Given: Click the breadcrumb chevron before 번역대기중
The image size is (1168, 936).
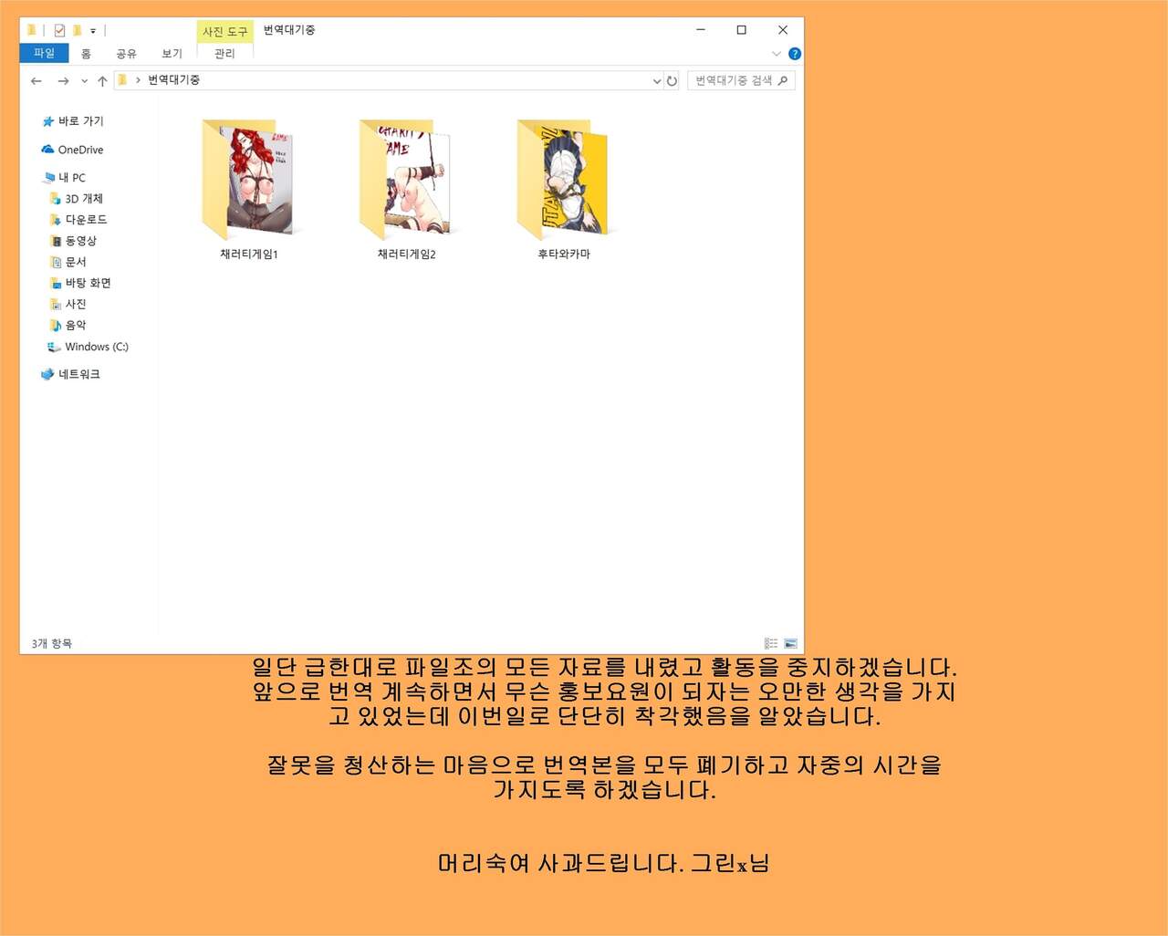Looking at the screenshot, I should [x=138, y=80].
